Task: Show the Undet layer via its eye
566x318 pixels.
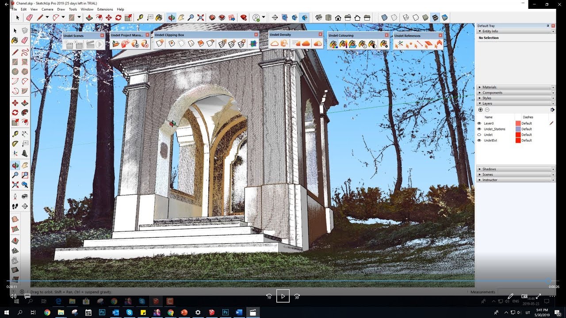Action: [479, 135]
